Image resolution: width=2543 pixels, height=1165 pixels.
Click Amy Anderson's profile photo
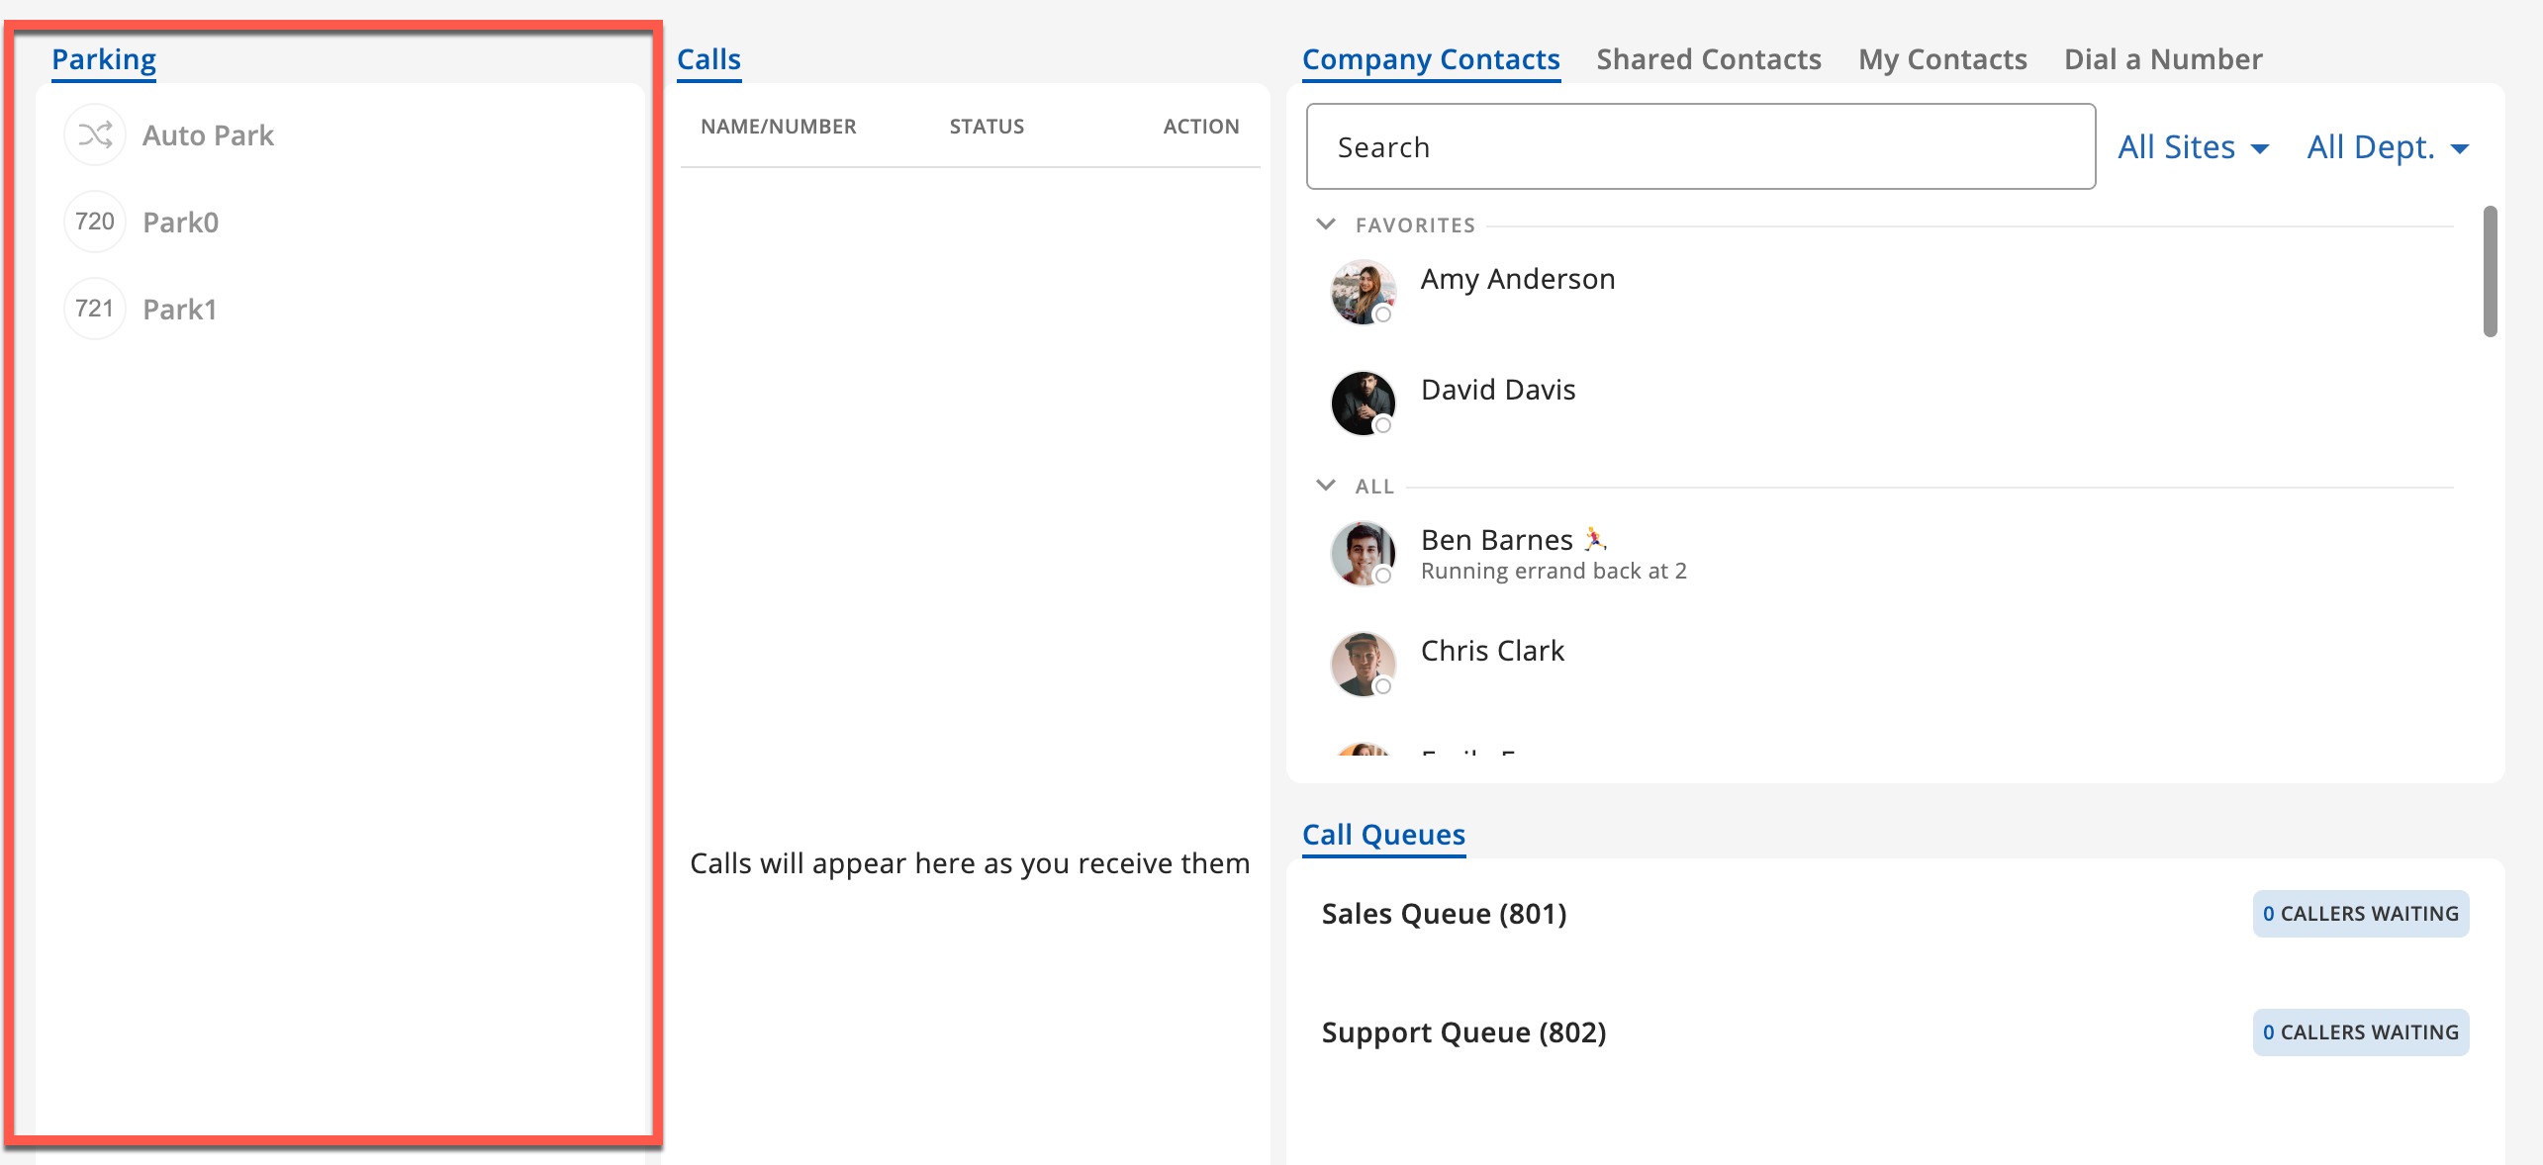tap(1363, 292)
